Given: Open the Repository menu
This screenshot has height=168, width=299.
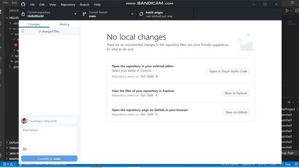Looking at the screenshot, I should pos(68,5).
